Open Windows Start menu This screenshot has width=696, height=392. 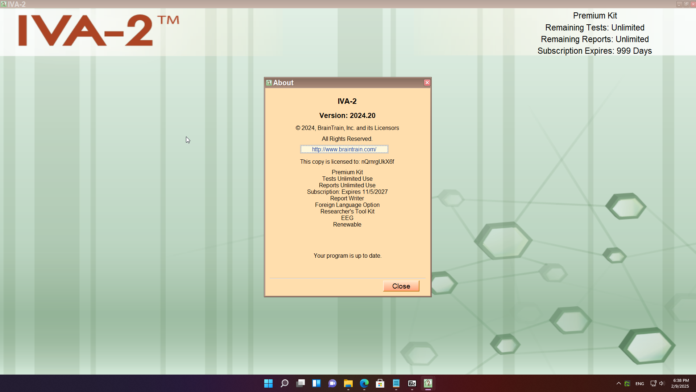[x=268, y=383]
